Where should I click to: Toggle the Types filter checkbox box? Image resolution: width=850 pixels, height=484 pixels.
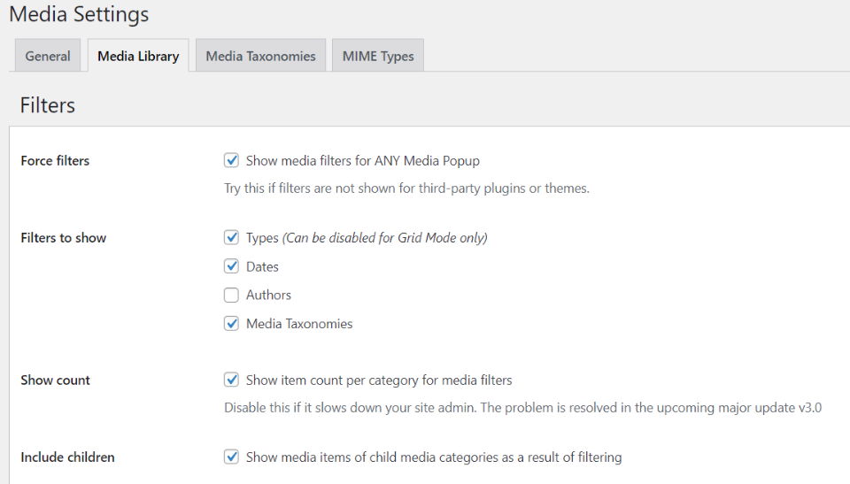click(x=232, y=238)
